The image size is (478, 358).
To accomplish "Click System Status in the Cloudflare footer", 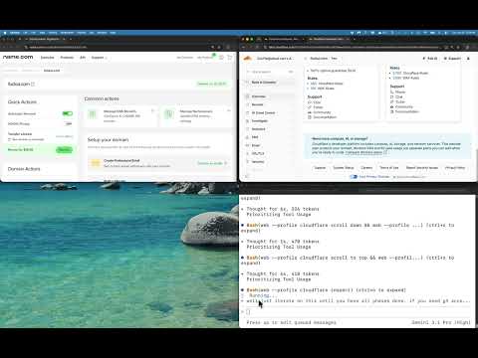I will tap(344, 168).
